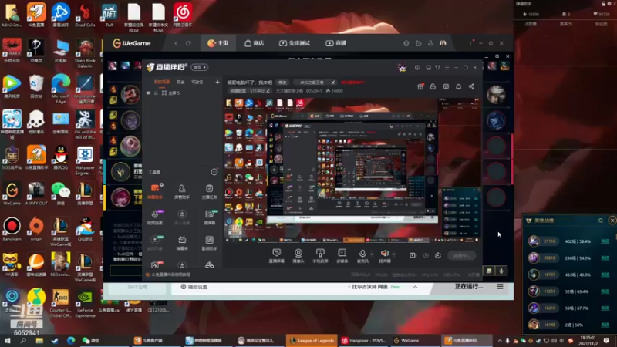
Task: Switch to WeGame 商店 tab
Action: (255, 43)
